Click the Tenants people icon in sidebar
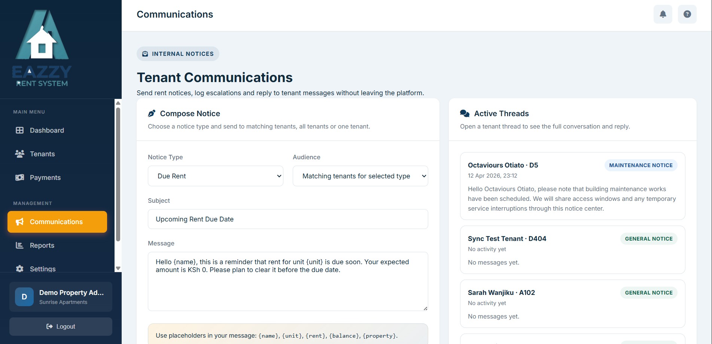The height and width of the screenshot is (344, 712). pos(19,154)
